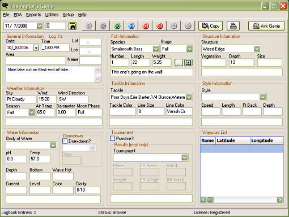Open the Help menu

(x=82, y=15)
